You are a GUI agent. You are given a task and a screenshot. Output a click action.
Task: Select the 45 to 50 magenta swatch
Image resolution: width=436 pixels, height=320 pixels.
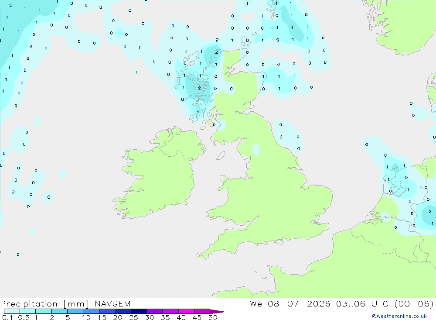tap(202, 311)
